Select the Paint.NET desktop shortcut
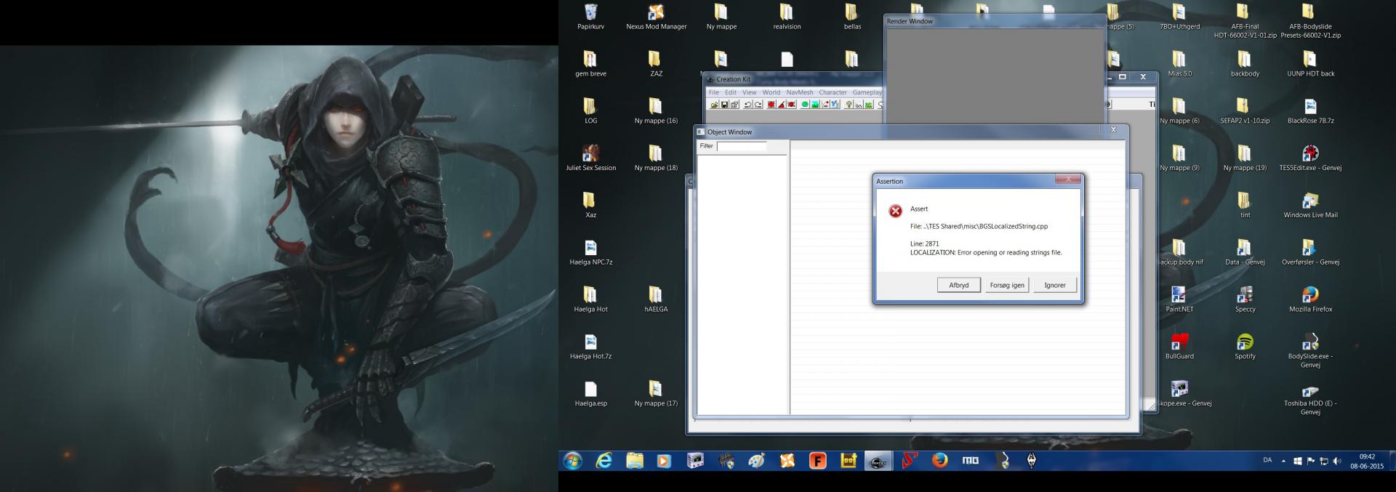The image size is (1396, 492). pyautogui.click(x=1179, y=299)
